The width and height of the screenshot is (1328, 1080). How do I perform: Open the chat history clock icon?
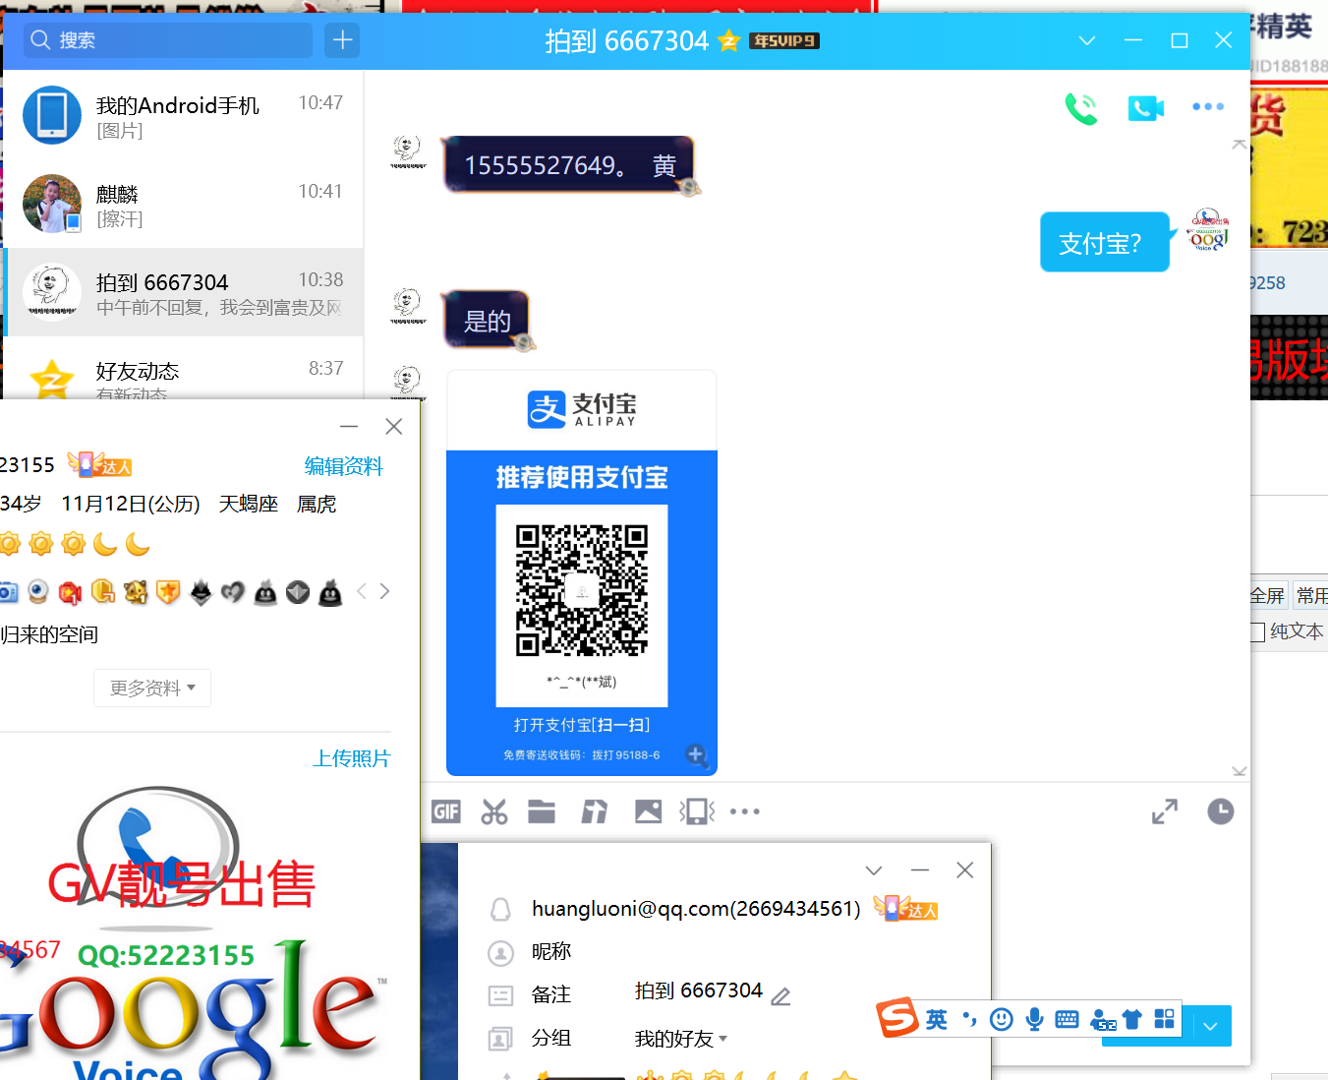click(x=1220, y=811)
